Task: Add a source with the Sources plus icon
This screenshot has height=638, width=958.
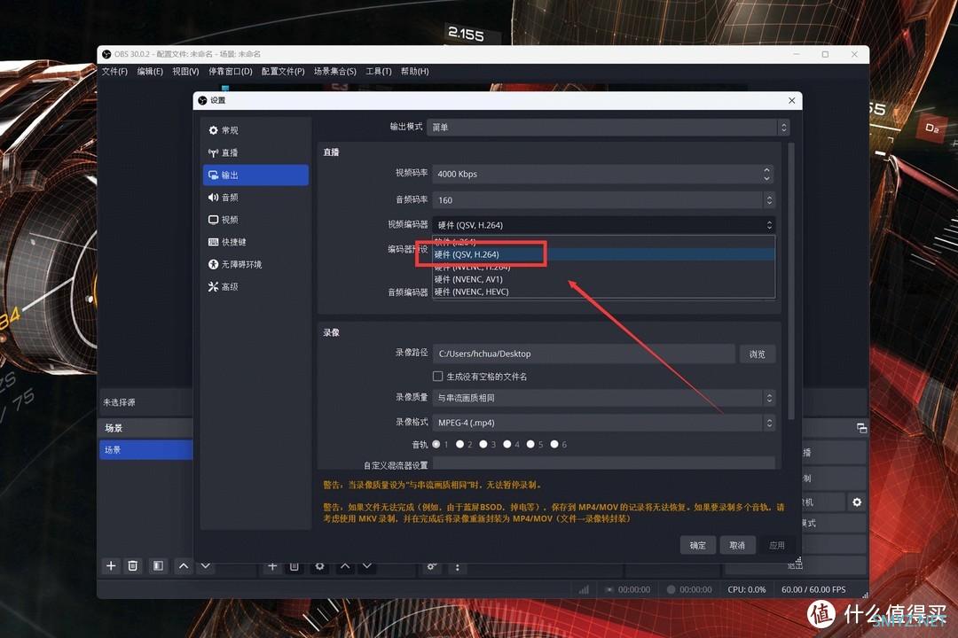Action: [x=272, y=566]
